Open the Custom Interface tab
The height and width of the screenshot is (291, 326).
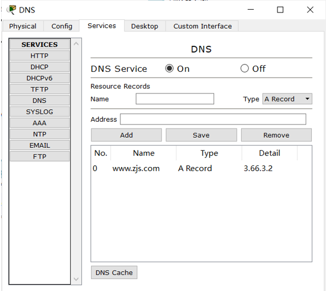202,26
